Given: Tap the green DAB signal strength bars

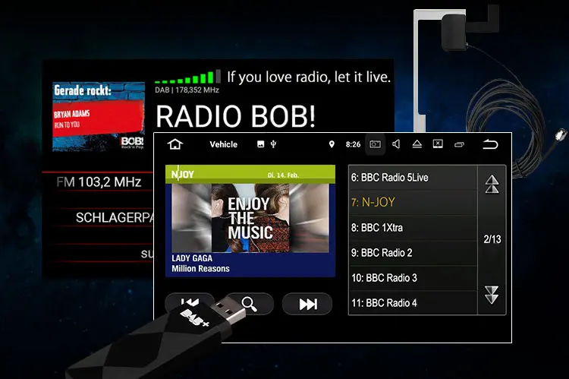Looking at the screenshot, I should click(187, 77).
